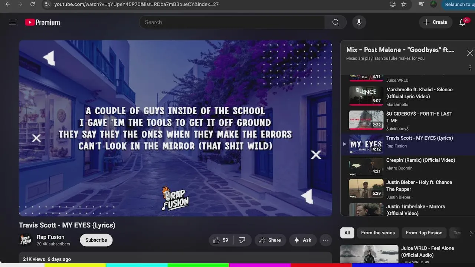Open FOR THE LAST TIME thumbnail 2:32
The image size is (475, 267).
tap(366, 120)
